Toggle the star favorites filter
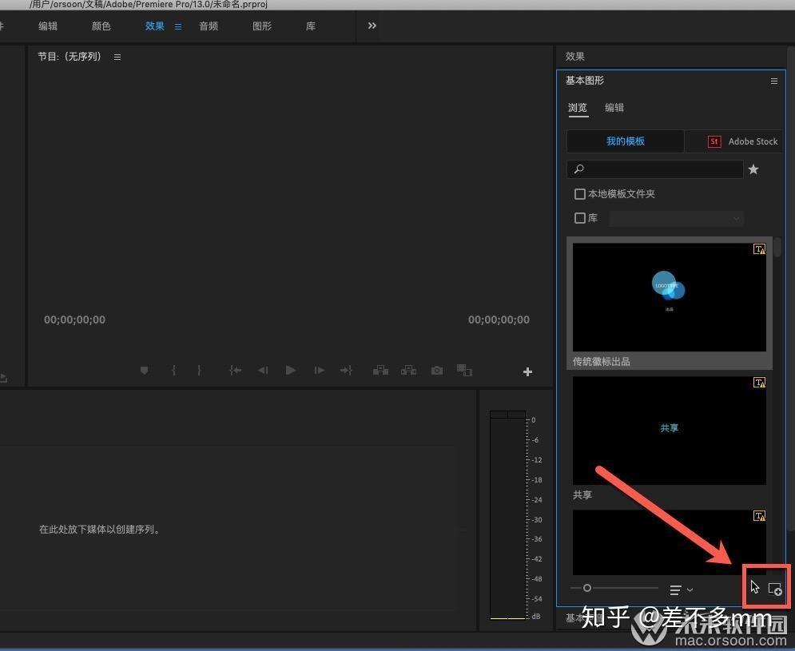795x651 pixels. tap(753, 169)
